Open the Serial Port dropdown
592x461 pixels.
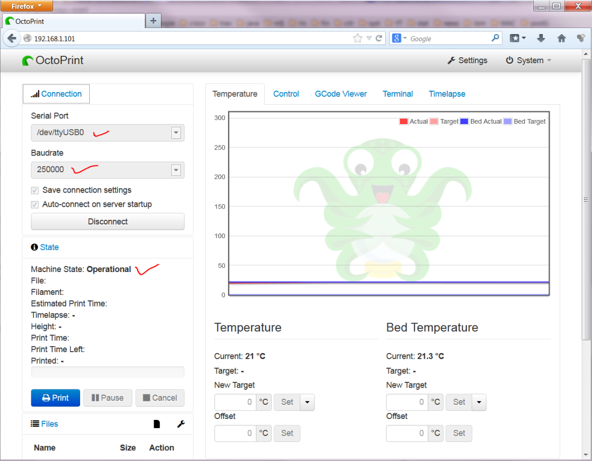[107, 133]
